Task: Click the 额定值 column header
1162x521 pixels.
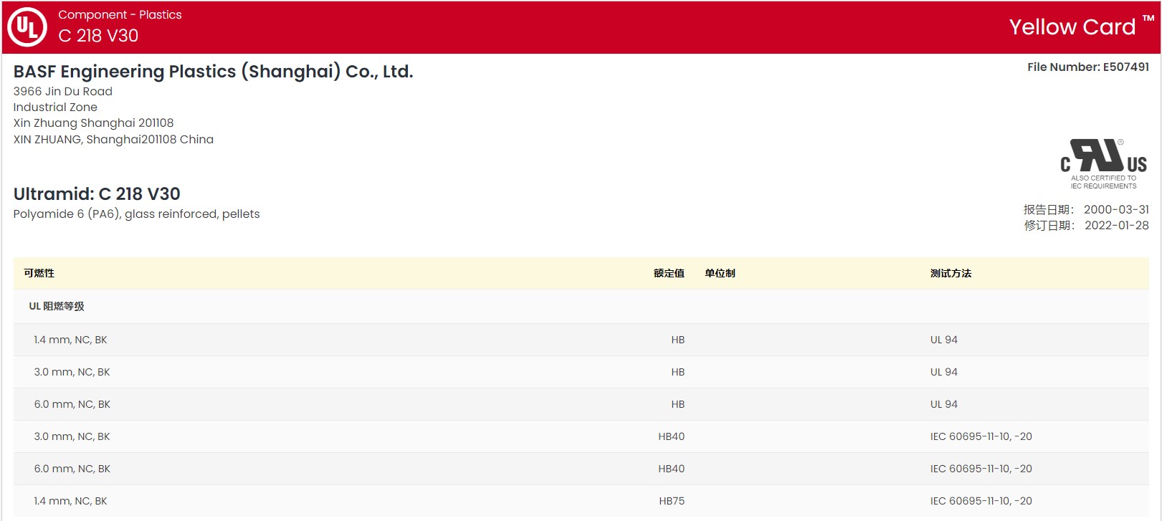Action: [x=669, y=273]
